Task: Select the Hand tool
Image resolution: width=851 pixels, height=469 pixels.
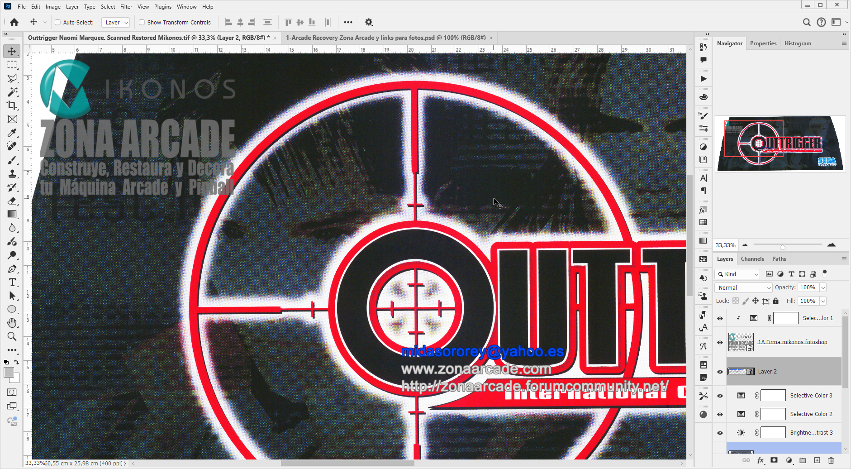Action: [x=12, y=323]
